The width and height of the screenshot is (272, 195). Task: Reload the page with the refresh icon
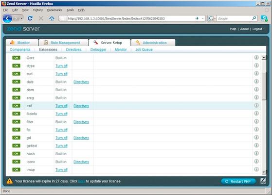30,18
